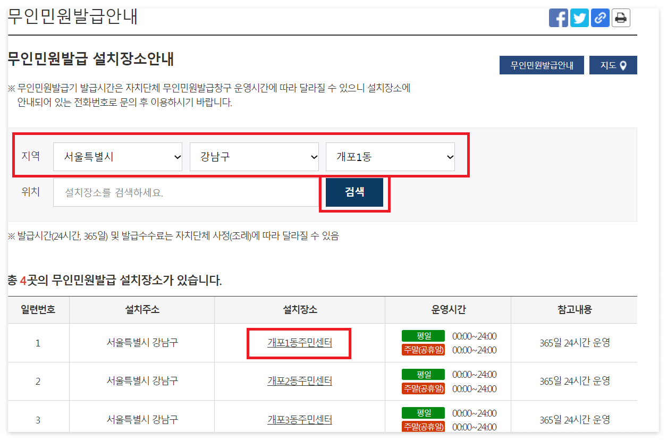Open the 개포3동주민센터 location link

tap(299, 419)
